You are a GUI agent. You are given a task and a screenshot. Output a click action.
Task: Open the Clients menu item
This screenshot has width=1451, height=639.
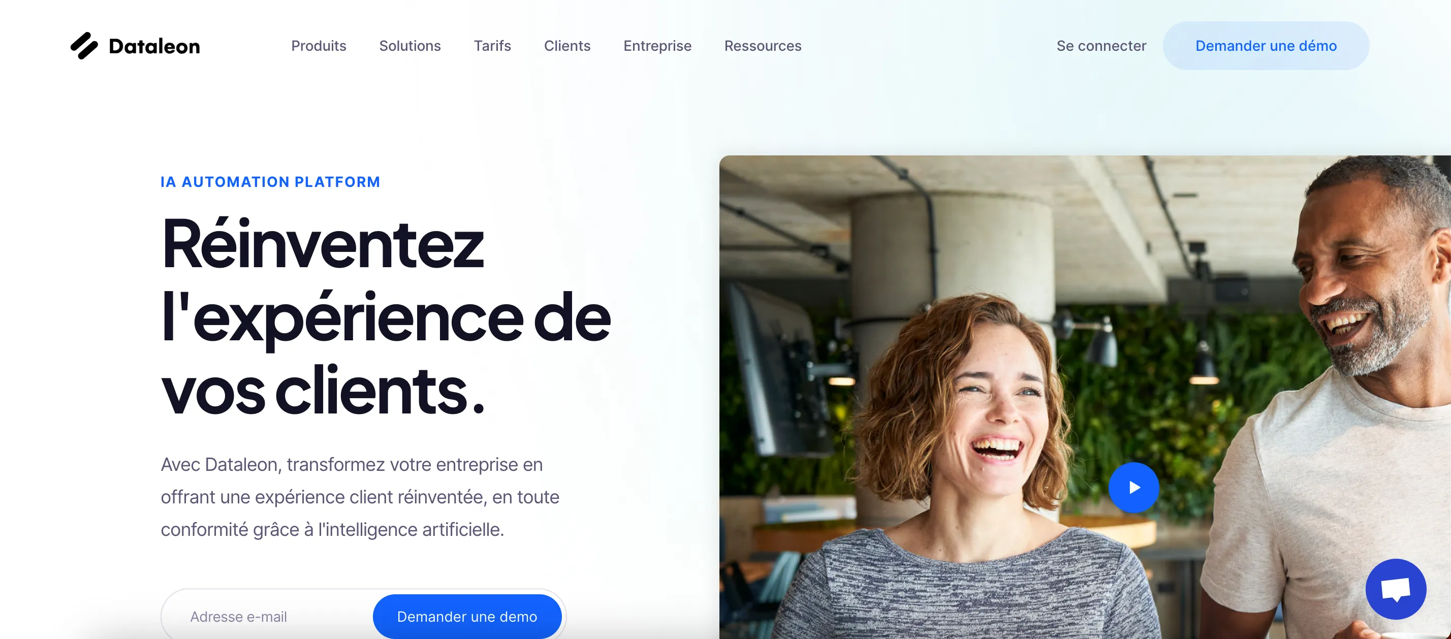click(x=566, y=46)
